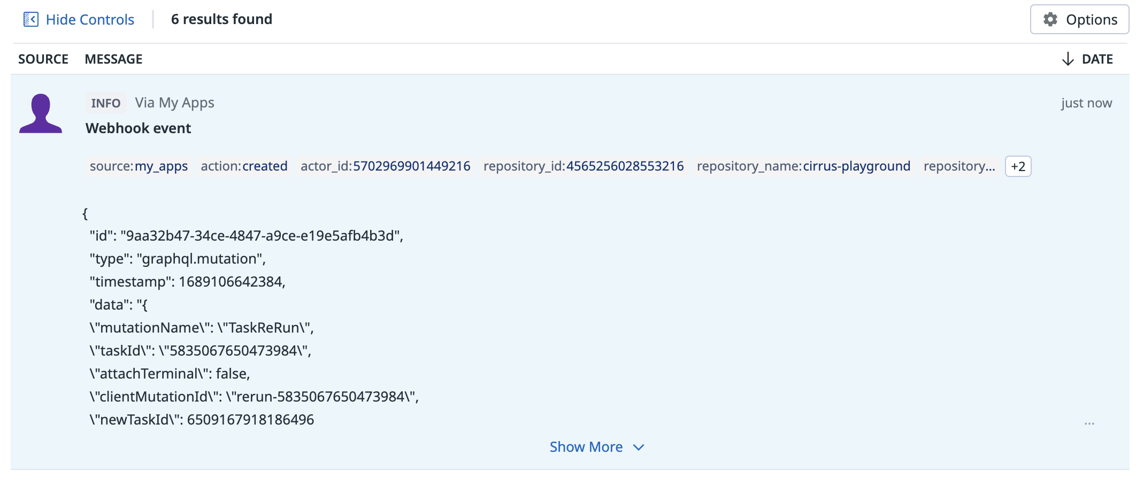Click the clientMutationId rerun line
This screenshot has height=478, width=1136.
point(255,397)
